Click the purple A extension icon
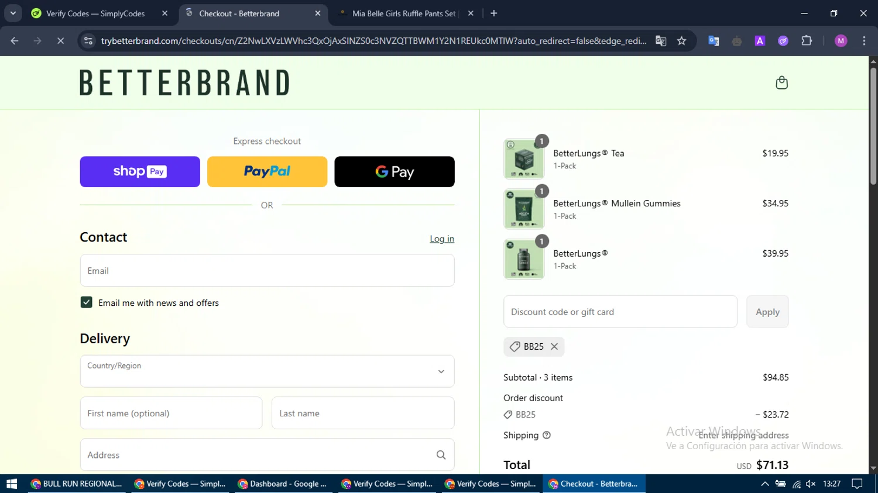Viewport: 878px width, 493px height. pyautogui.click(x=760, y=41)
